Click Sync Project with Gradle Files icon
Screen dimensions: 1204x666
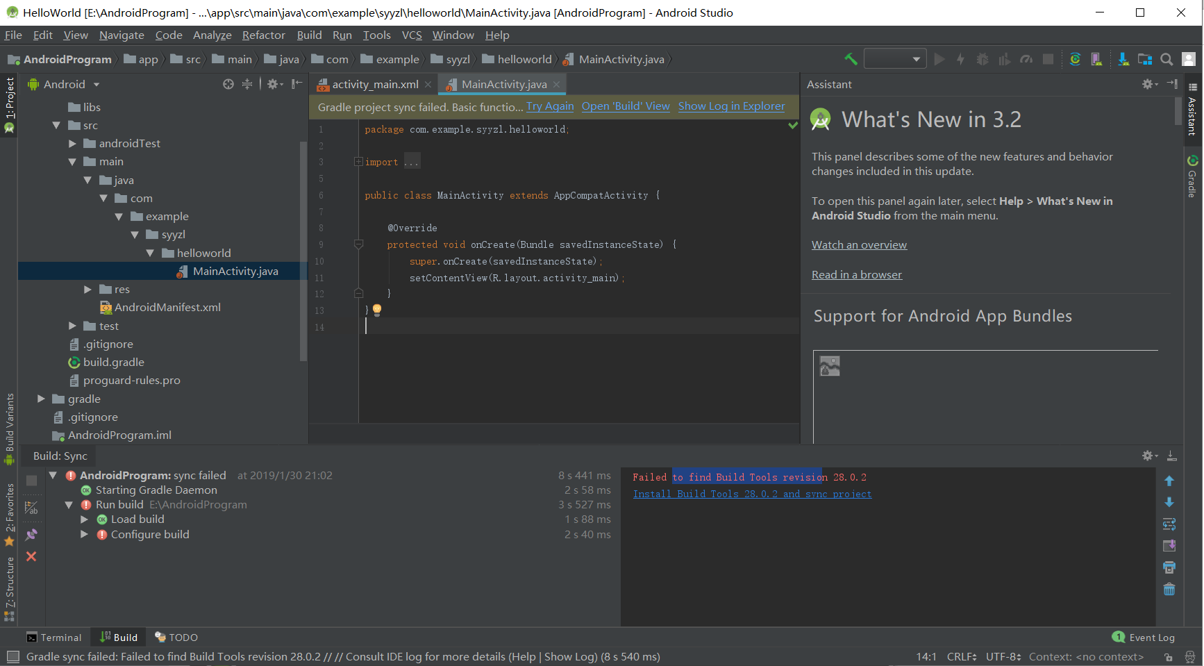tap(1075, 59)
